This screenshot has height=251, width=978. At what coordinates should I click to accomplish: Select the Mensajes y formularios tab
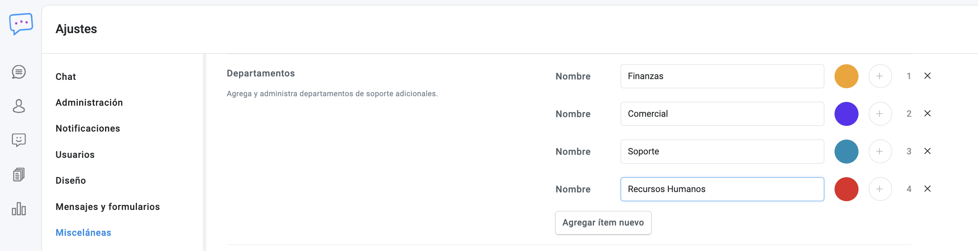(108, 207)
